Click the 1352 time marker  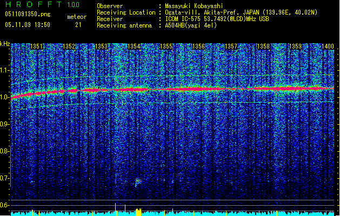[x=69, y=46]
